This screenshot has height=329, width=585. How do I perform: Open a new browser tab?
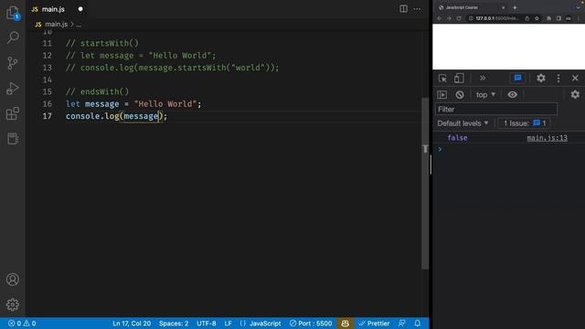[x=515, y=7]
